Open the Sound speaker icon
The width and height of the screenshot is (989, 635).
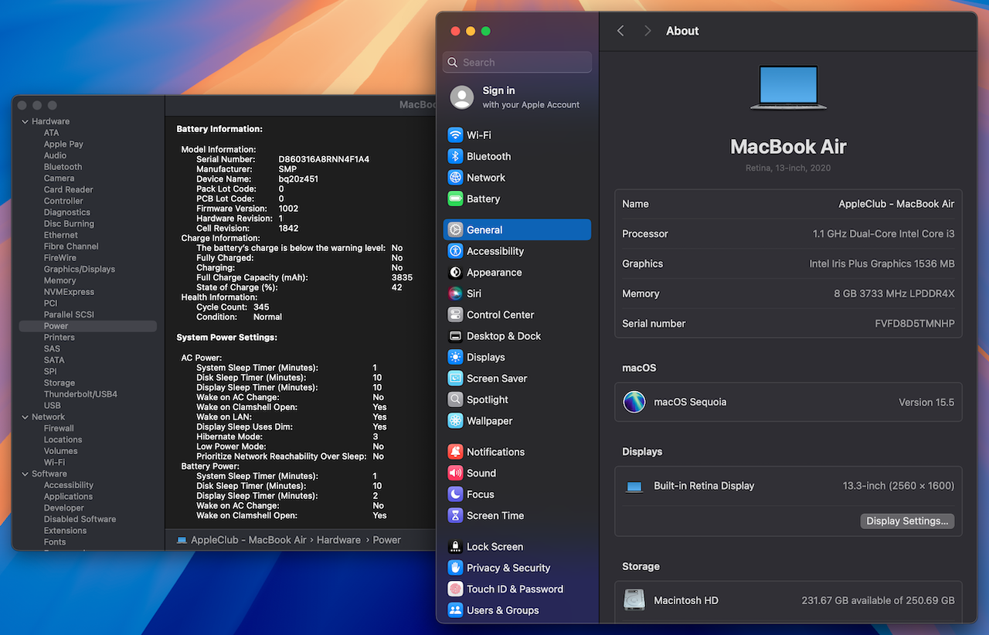(x=455, y=473)
